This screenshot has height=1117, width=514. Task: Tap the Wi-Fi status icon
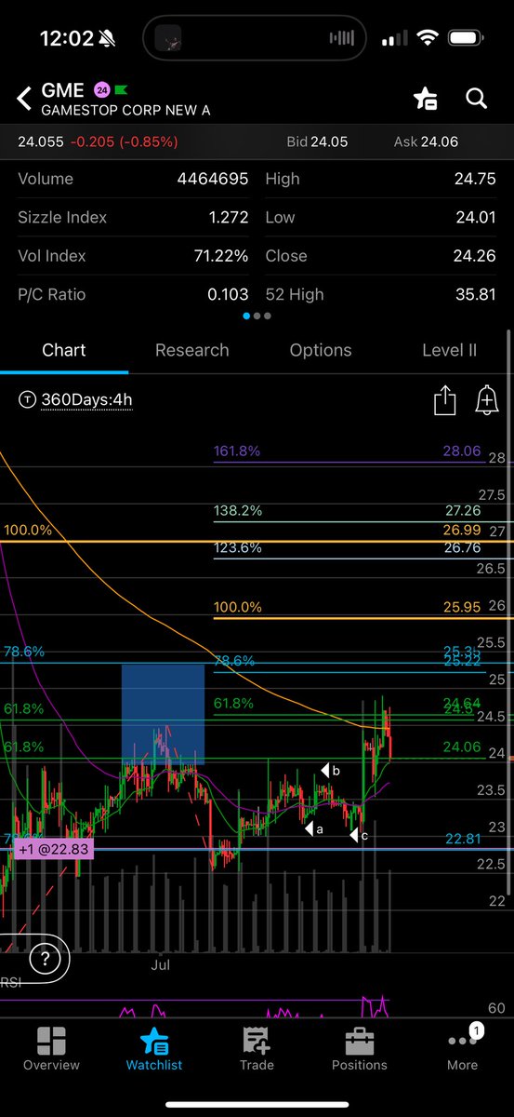click(428, 38)
